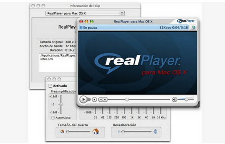Click the Play button in RealPlayer
225x144 pixels.
coord(83,99)
